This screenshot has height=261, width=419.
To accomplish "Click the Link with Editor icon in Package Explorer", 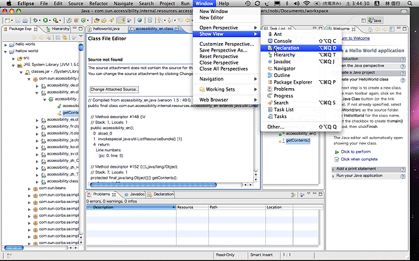I will (65, 38).
